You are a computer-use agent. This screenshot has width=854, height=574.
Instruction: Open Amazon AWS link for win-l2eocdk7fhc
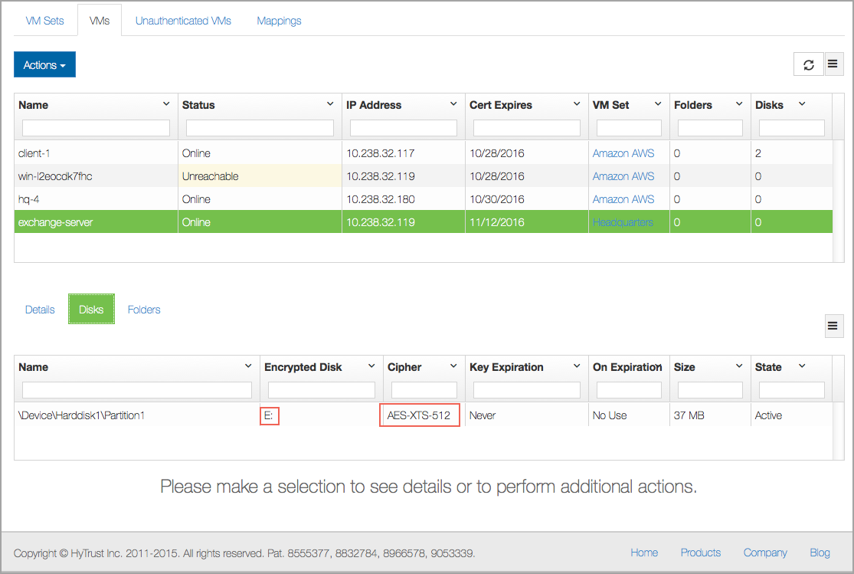[x=623, y=176]
